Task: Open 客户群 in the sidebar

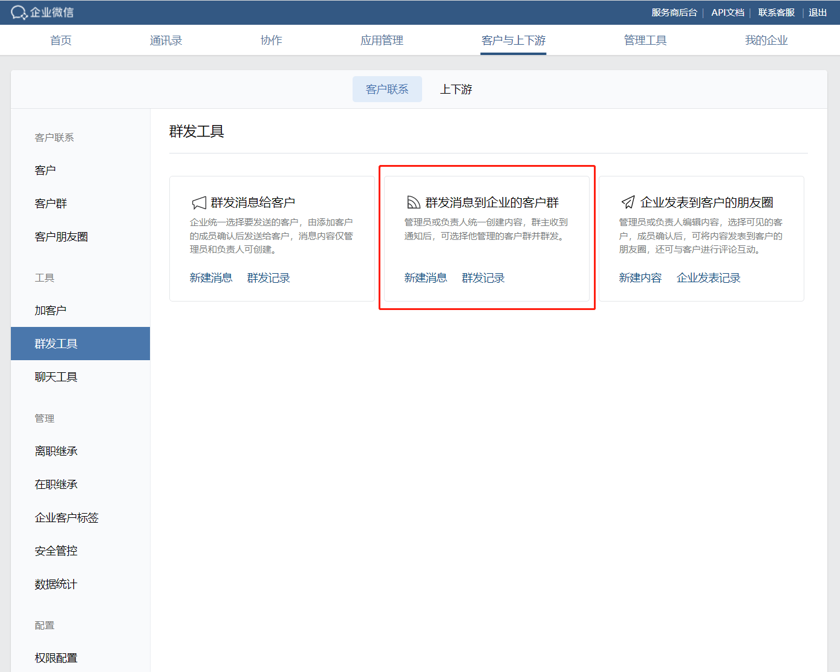Action: pyautogui.click(x=80, y=204)
